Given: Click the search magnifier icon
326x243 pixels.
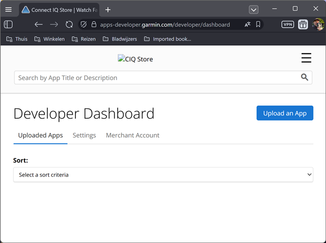Looking at the screenshot, I should click(x=305, y=77).
